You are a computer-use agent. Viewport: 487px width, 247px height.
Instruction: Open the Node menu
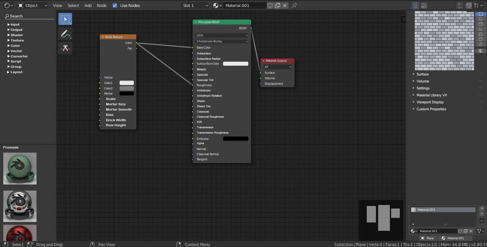click(x=102, y=5)
